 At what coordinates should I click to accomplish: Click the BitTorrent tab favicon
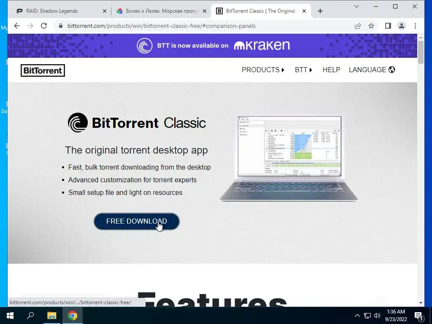click(x=219, y=11)
